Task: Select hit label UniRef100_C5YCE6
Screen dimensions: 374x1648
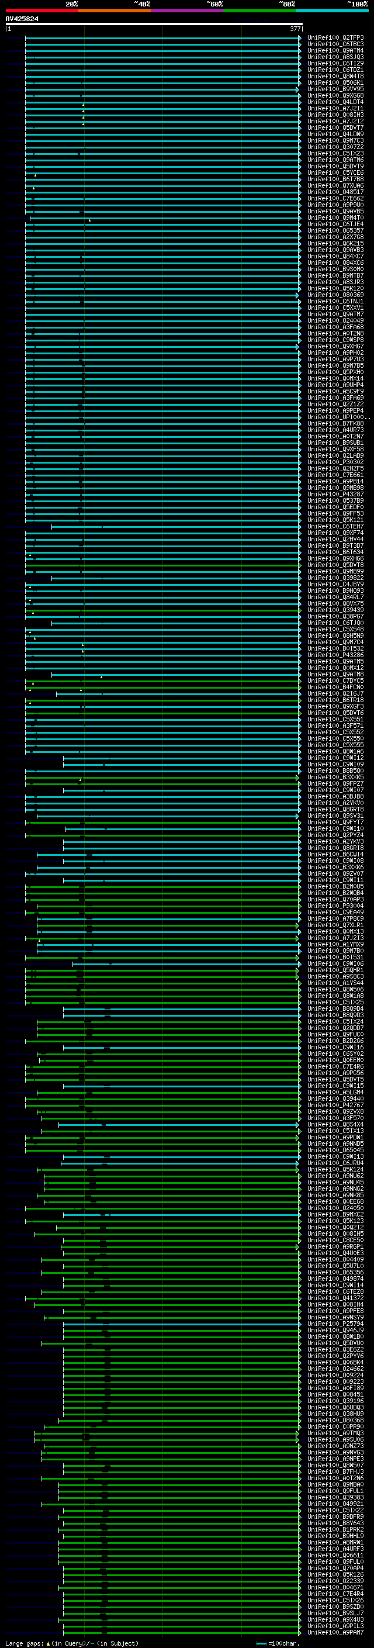Action: pos(335,172)
